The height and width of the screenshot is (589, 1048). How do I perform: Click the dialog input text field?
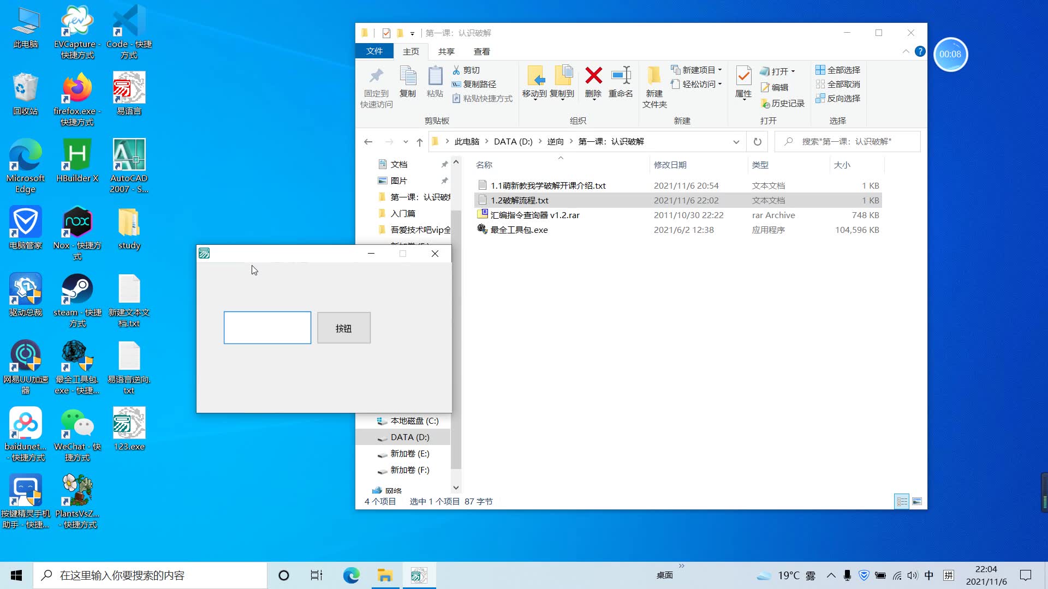tap(267, 327)
